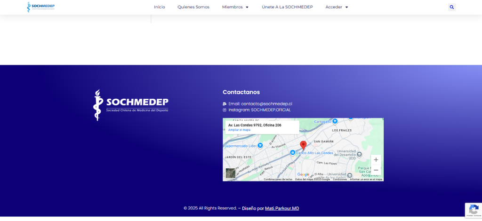Image resolution: width=482 pixels, height=221 pixels.
Task: Select the Cenco Alto Las Condes marker
Action: click(x=293, y=153)
